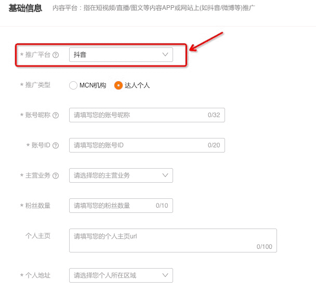Select the MCN机构 radio option

(73, 85)
